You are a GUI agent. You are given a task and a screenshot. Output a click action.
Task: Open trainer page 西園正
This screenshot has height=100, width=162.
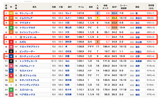[138, 52]
